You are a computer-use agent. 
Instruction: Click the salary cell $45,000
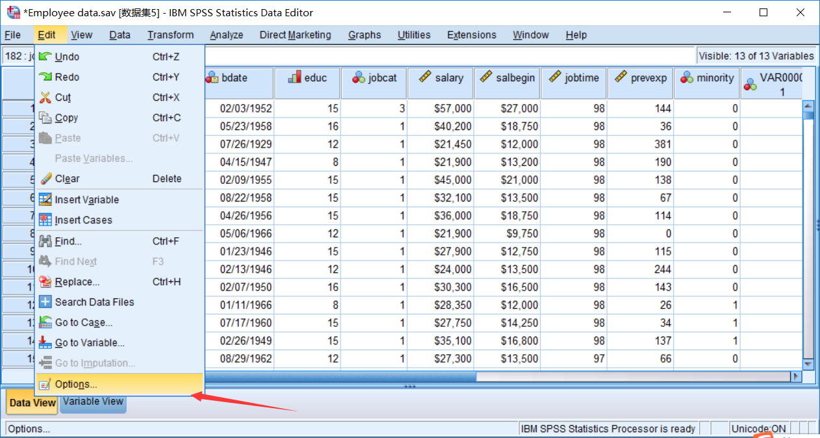[440, 180]
